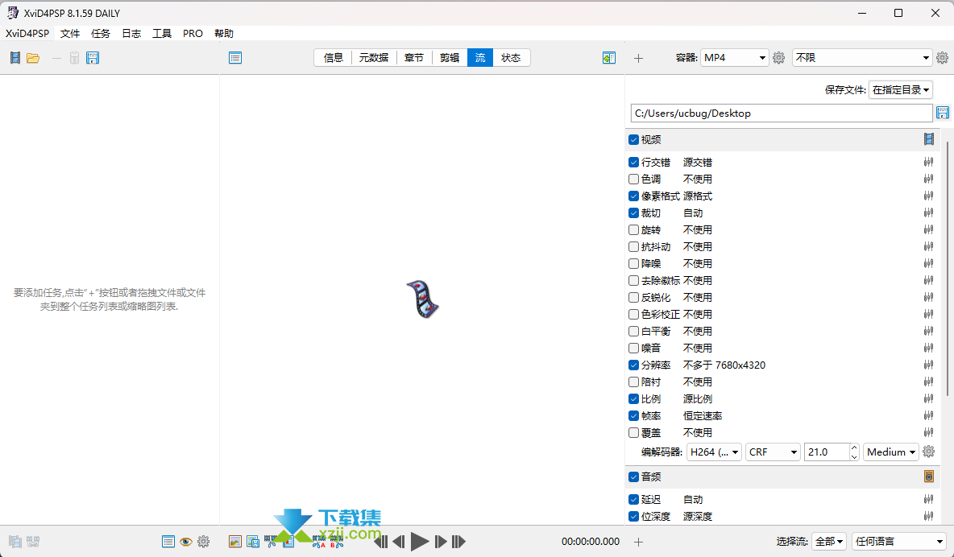The height and width of the screenshot is (557, 954).
Task: Open the 不限 dropdown
Action: tap(862, 58)
